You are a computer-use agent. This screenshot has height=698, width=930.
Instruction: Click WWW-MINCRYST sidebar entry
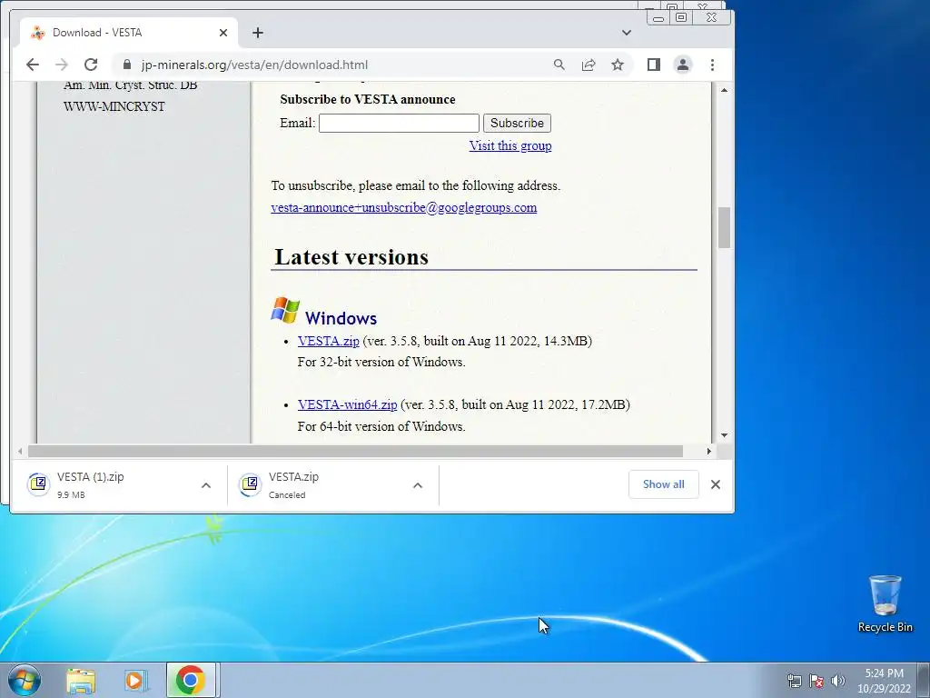[x=114, y=106]
